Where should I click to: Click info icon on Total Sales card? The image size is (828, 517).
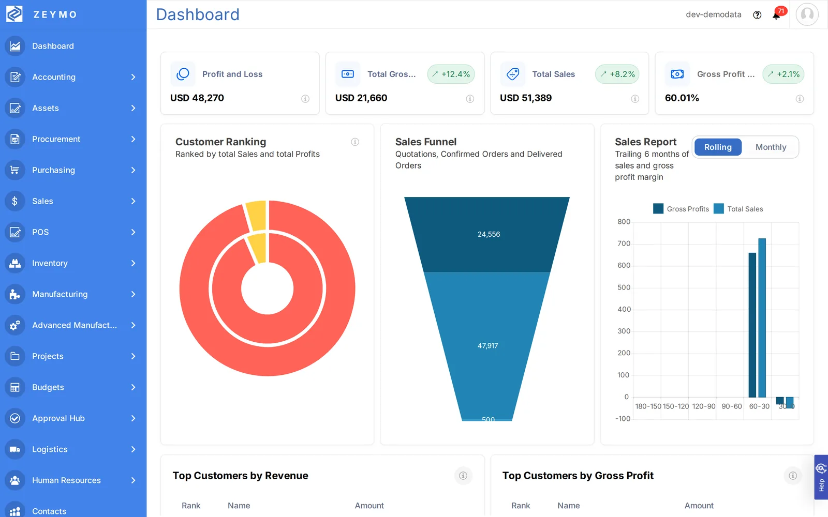(635, 99)
